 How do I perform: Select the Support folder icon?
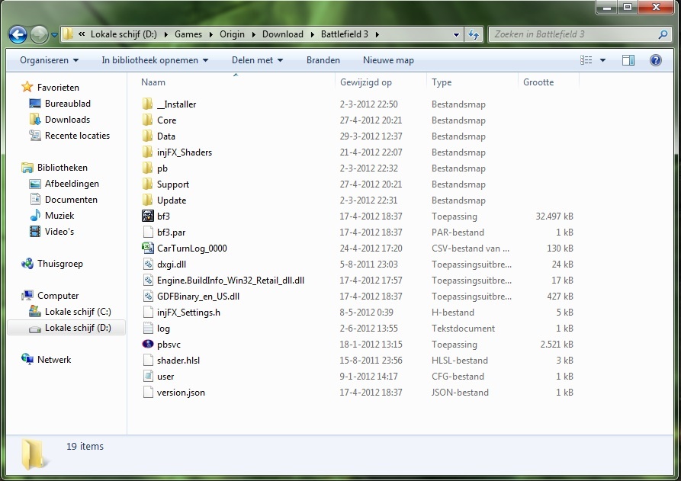point(148,184)
